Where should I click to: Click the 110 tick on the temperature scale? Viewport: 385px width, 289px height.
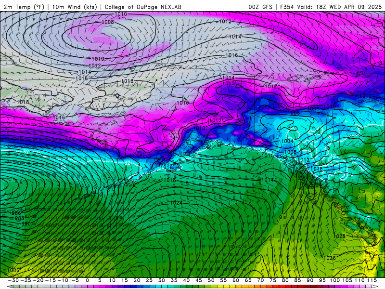pos(359,280)
